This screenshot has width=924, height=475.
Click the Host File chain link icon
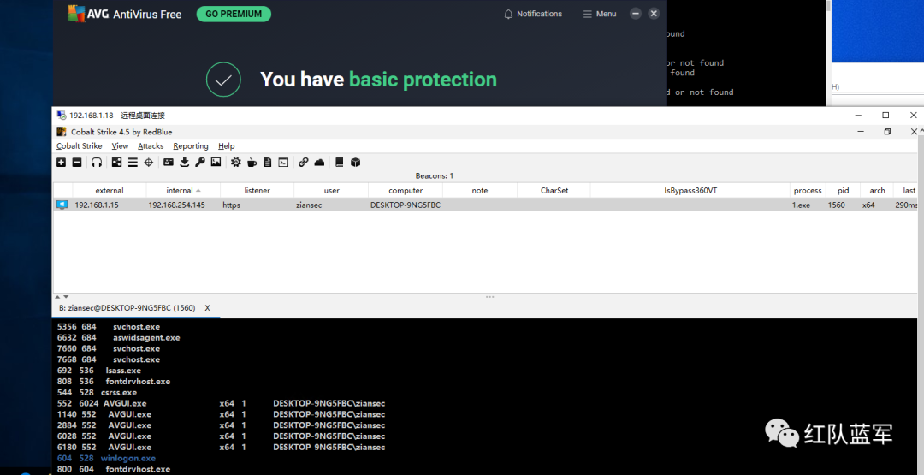(x=304, y=162)
